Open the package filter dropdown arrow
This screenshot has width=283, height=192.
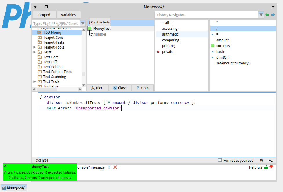83,23
